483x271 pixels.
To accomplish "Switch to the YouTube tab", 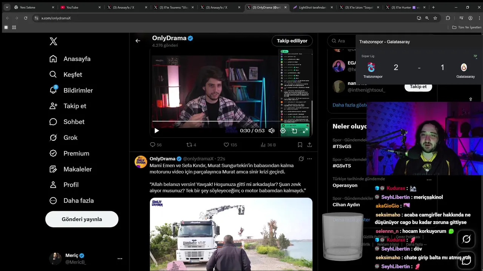I will pyautogui.click(x=81, y=7).
